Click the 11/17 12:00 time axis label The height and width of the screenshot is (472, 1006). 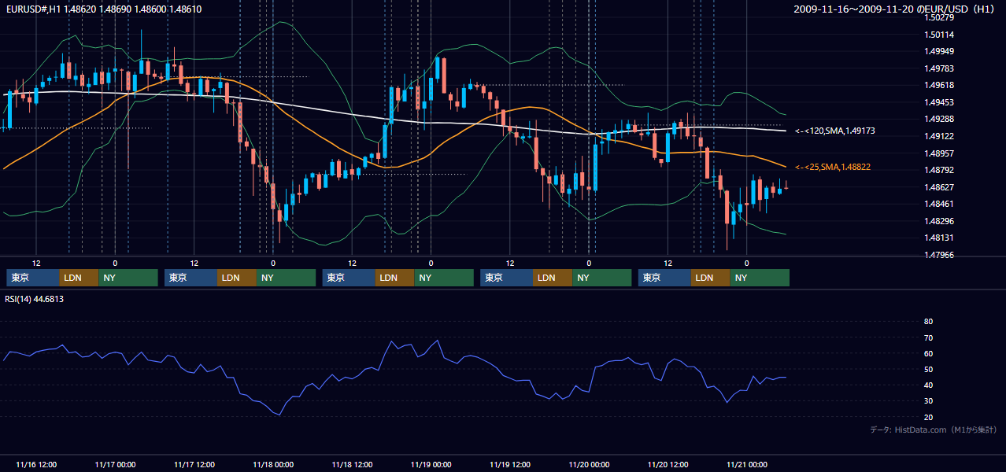(x=194, y=464)
